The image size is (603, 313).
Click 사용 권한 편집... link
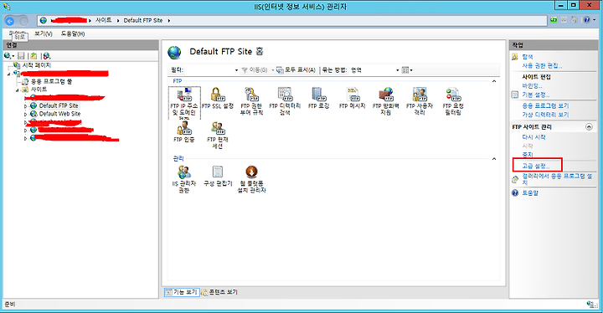[x=542, y=66]
